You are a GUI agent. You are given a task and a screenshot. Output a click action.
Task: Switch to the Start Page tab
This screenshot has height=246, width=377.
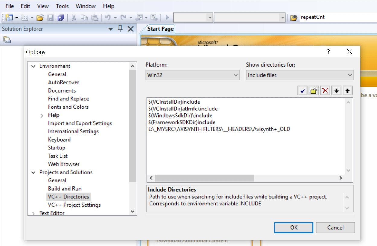click(x=160, y=29)
